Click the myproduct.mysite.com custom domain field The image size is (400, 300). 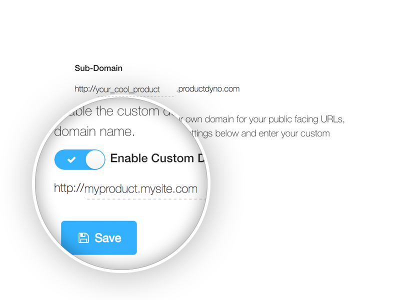tap(141, 189)
